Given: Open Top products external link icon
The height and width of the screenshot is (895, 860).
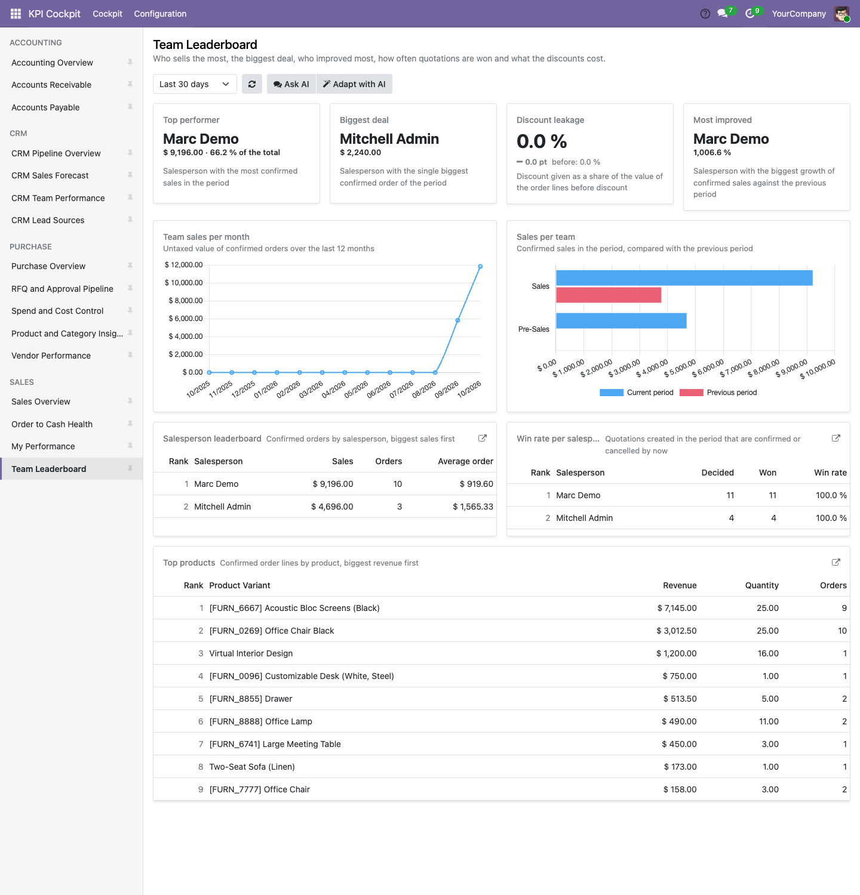Looking at the screenshot, I should point(836,562).
